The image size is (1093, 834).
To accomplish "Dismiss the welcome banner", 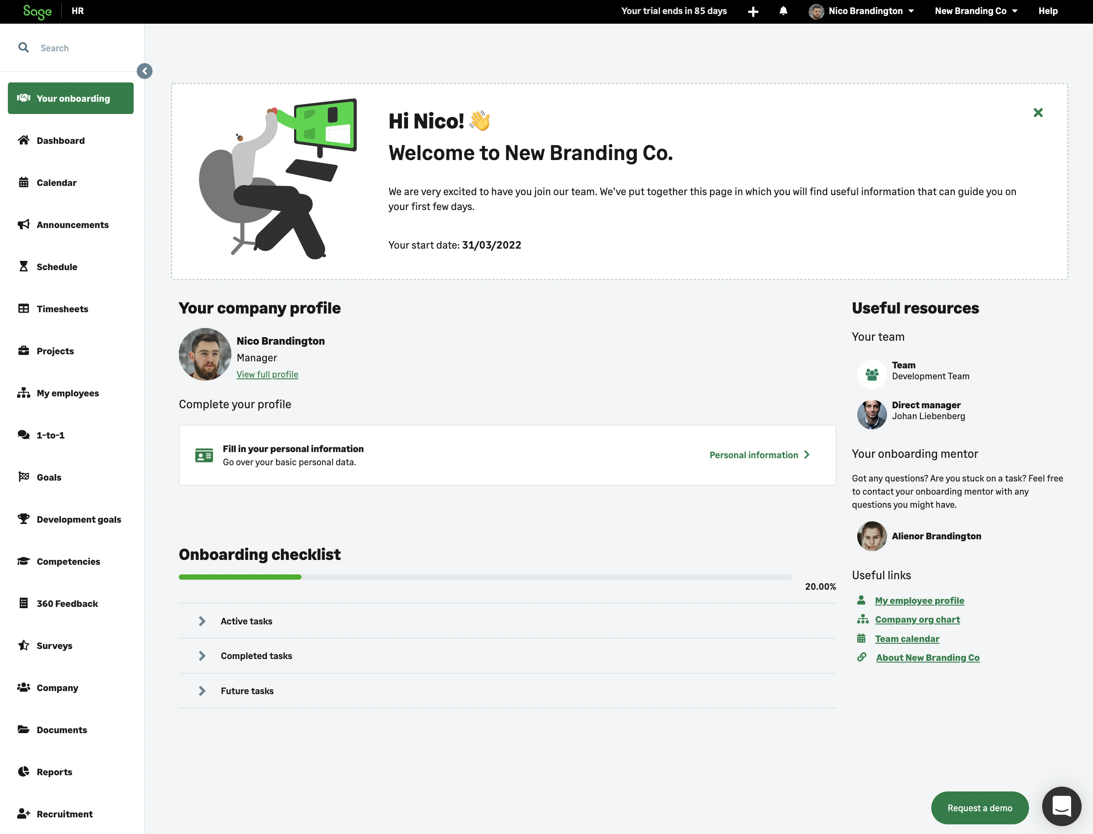I will (1039, 112).
